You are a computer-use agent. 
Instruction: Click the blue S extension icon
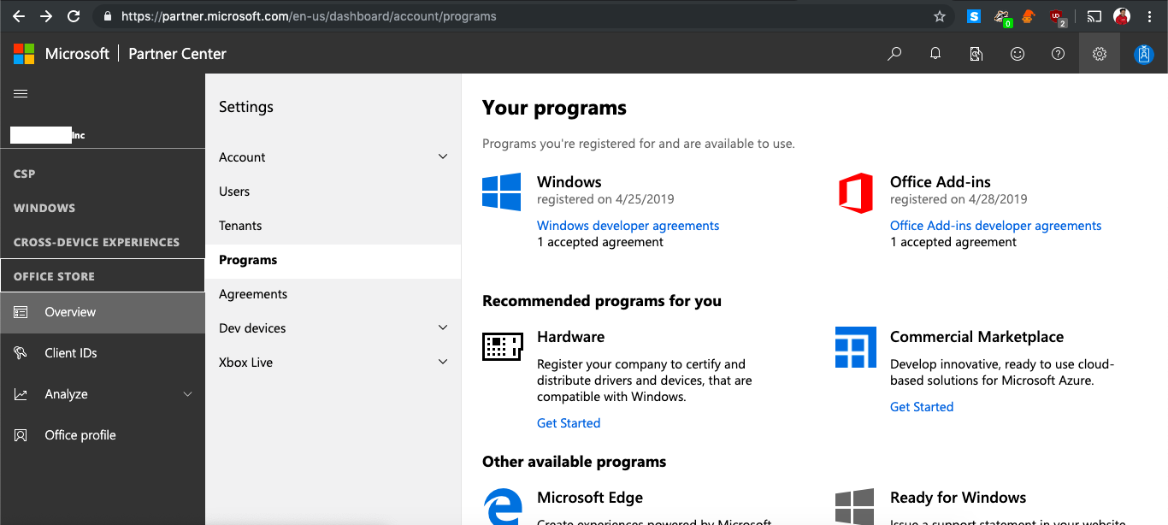coord(974,16)
